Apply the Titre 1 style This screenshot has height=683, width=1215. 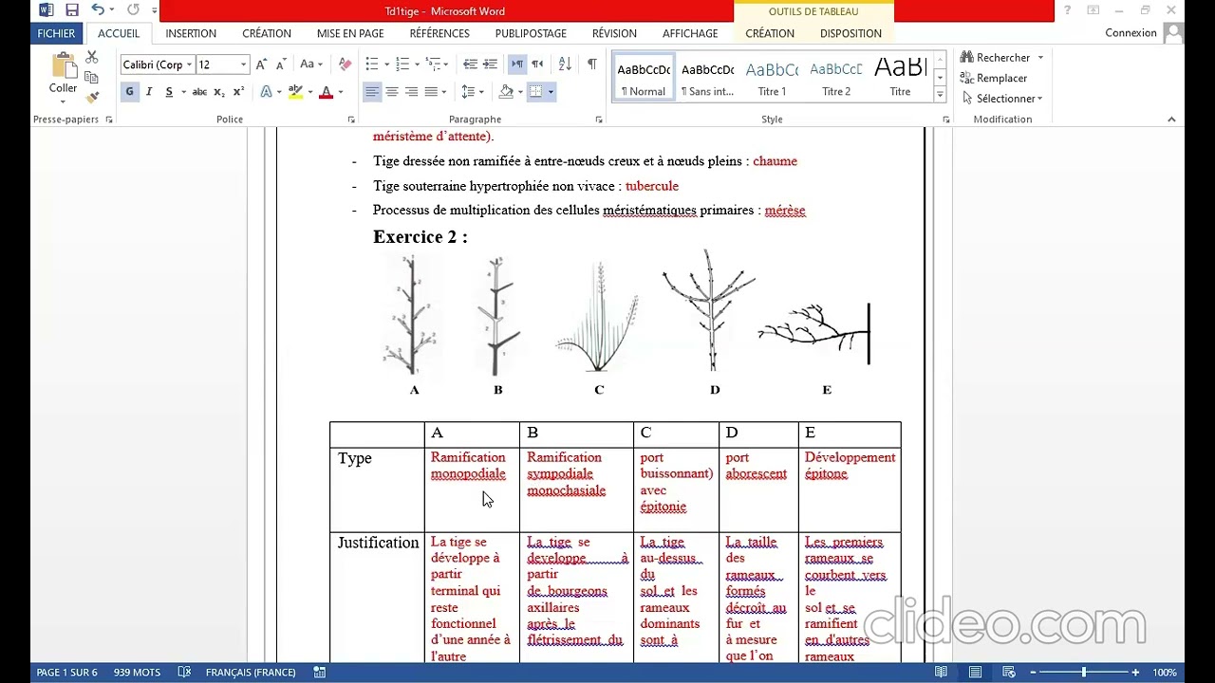pyautogui.click(x=772, y=79)
